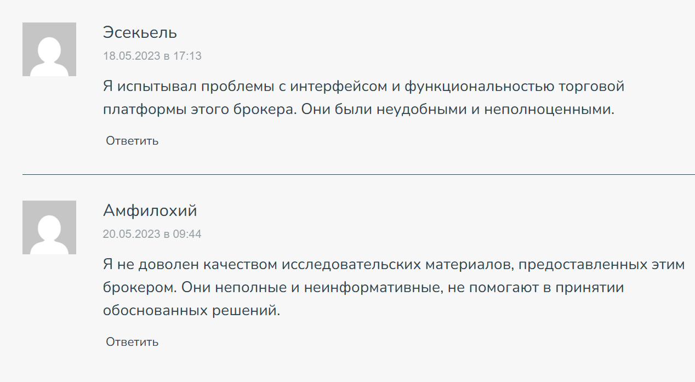This screenshot has width=695, height=382.
Task: Reply to Эсекьель's comment via Ответить
Action: point(132,141)
